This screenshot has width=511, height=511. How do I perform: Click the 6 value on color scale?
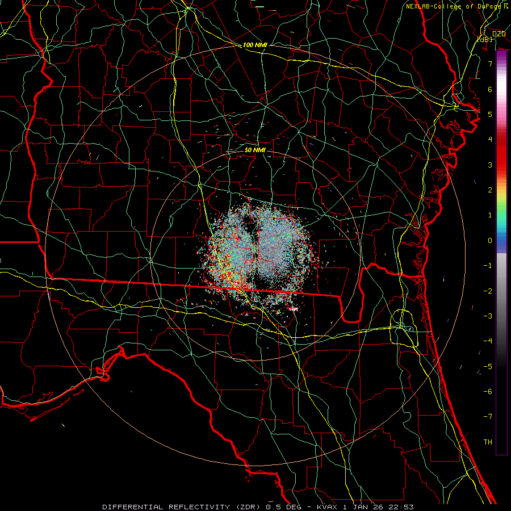(x=490, y=89)
